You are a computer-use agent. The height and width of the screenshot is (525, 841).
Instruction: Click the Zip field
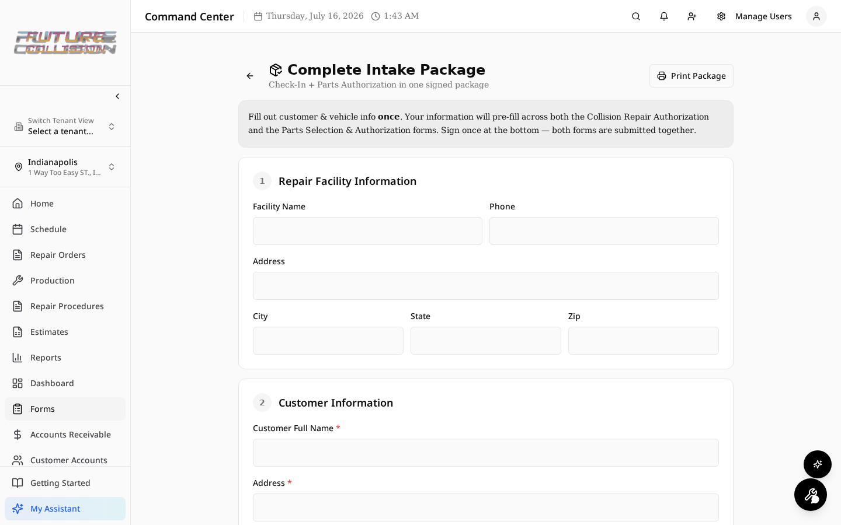(644, 341)
